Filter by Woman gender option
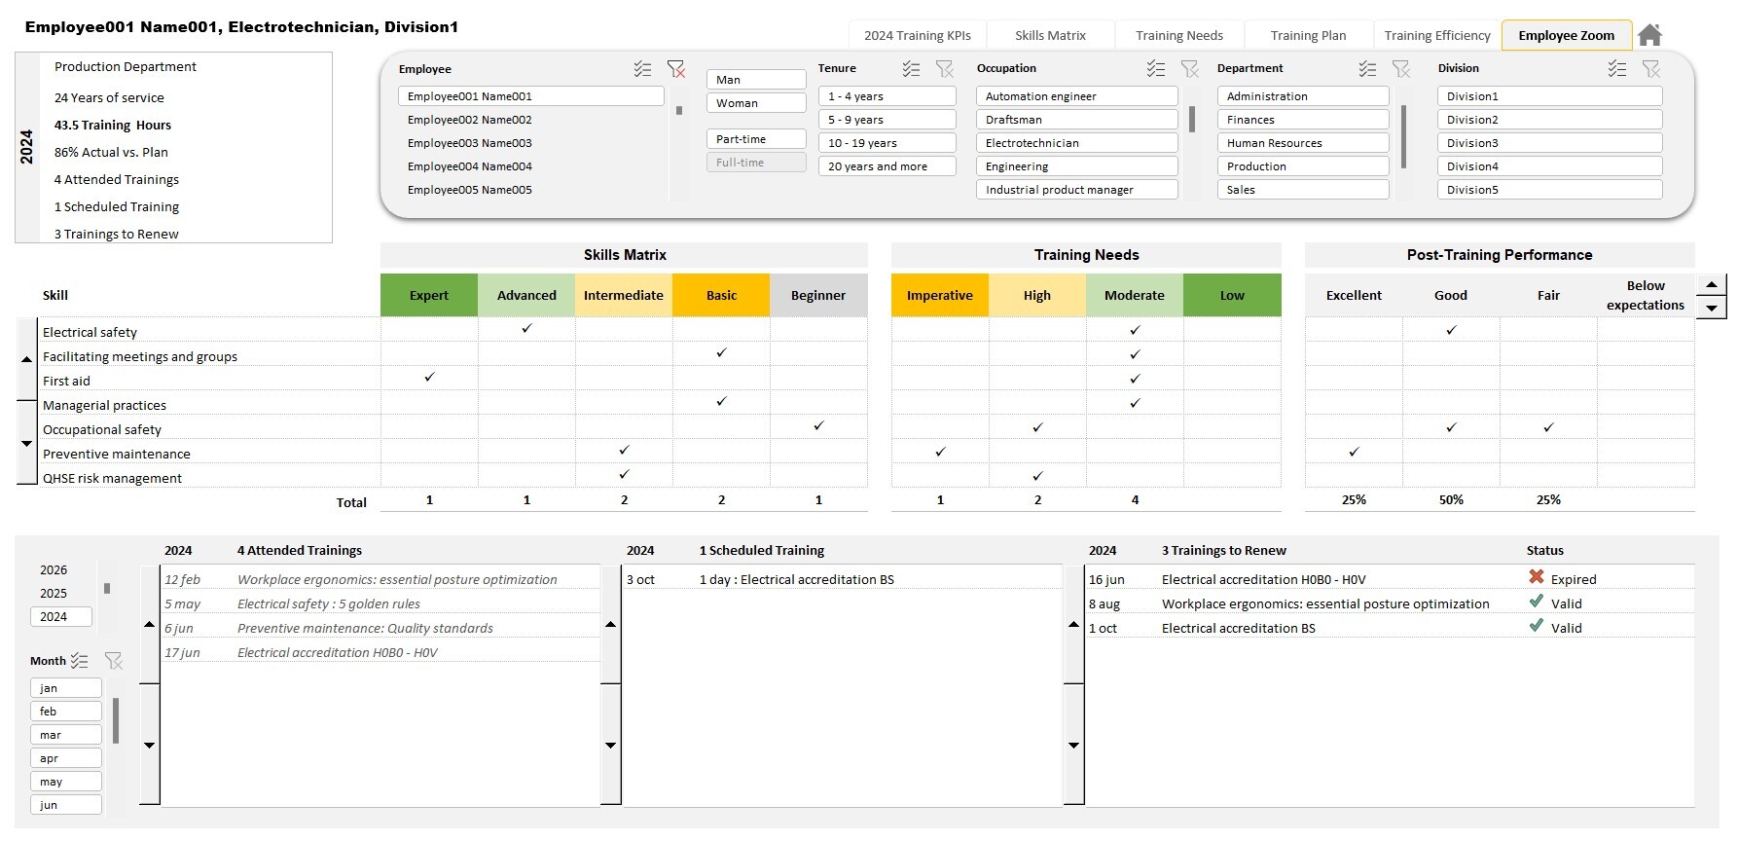 (x=756, y=103)
